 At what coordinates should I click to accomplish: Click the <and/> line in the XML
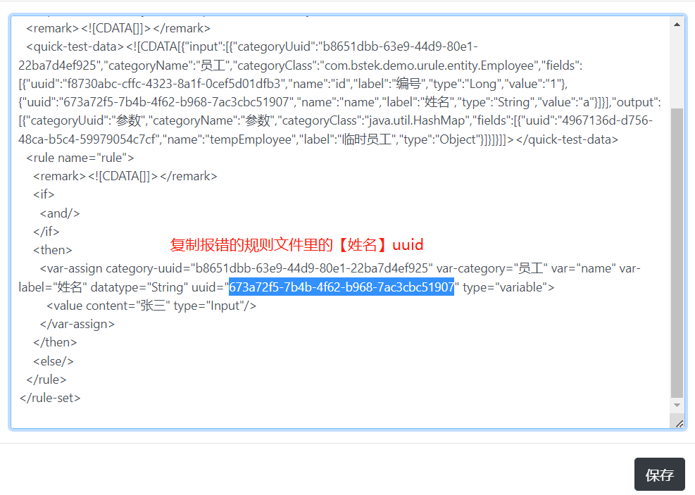click(x=60, y=213)
